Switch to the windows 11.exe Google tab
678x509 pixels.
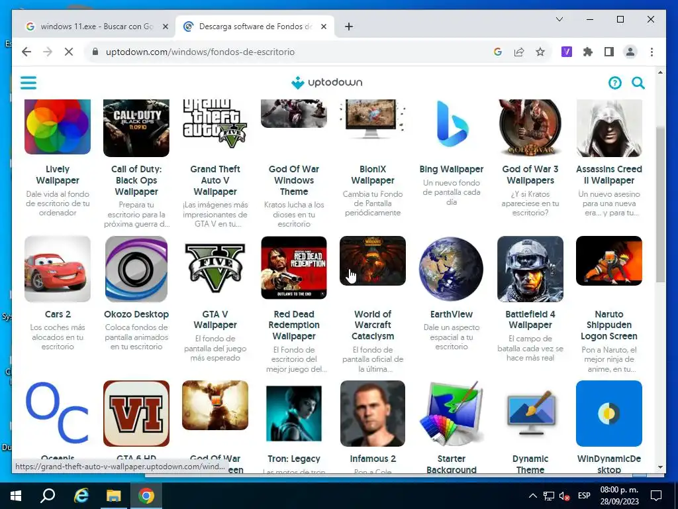97,27
